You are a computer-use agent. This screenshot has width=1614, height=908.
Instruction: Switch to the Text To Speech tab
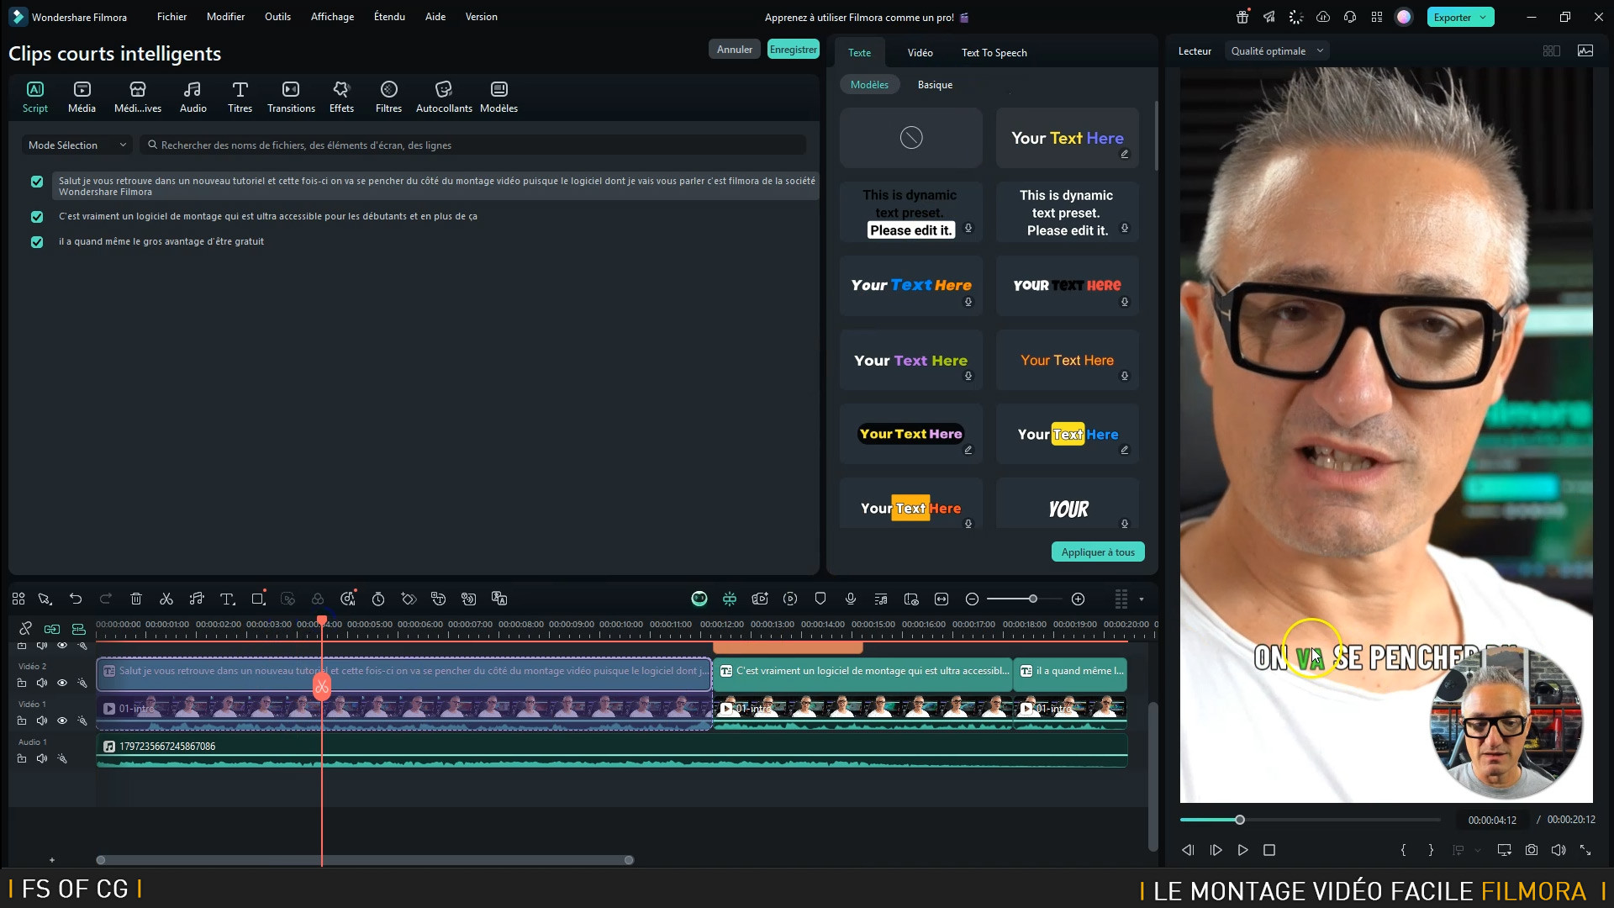[994, 52]
